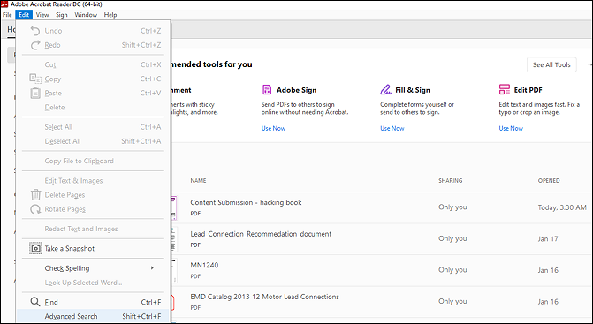Open the File menu
This screenshot has width=593, height=324.
tap(7, 15)
